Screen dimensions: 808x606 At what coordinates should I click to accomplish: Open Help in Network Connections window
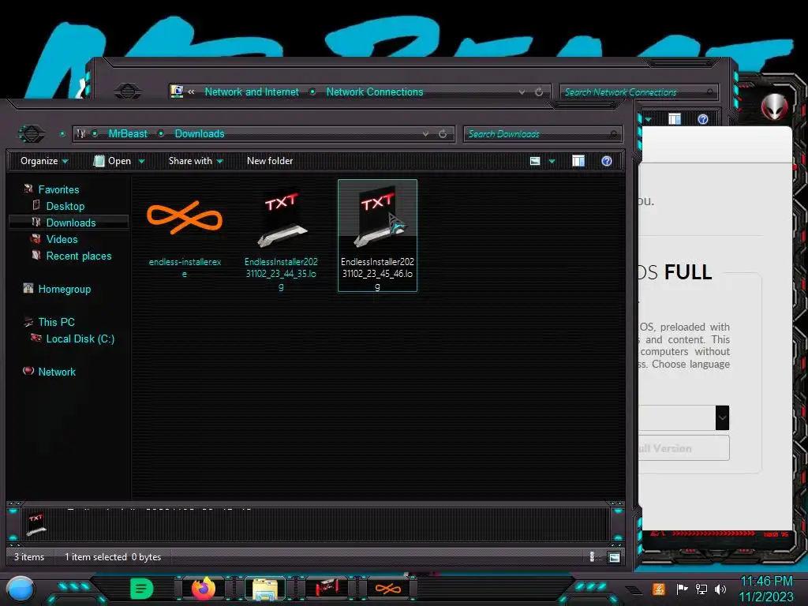[x=703, y=119]
